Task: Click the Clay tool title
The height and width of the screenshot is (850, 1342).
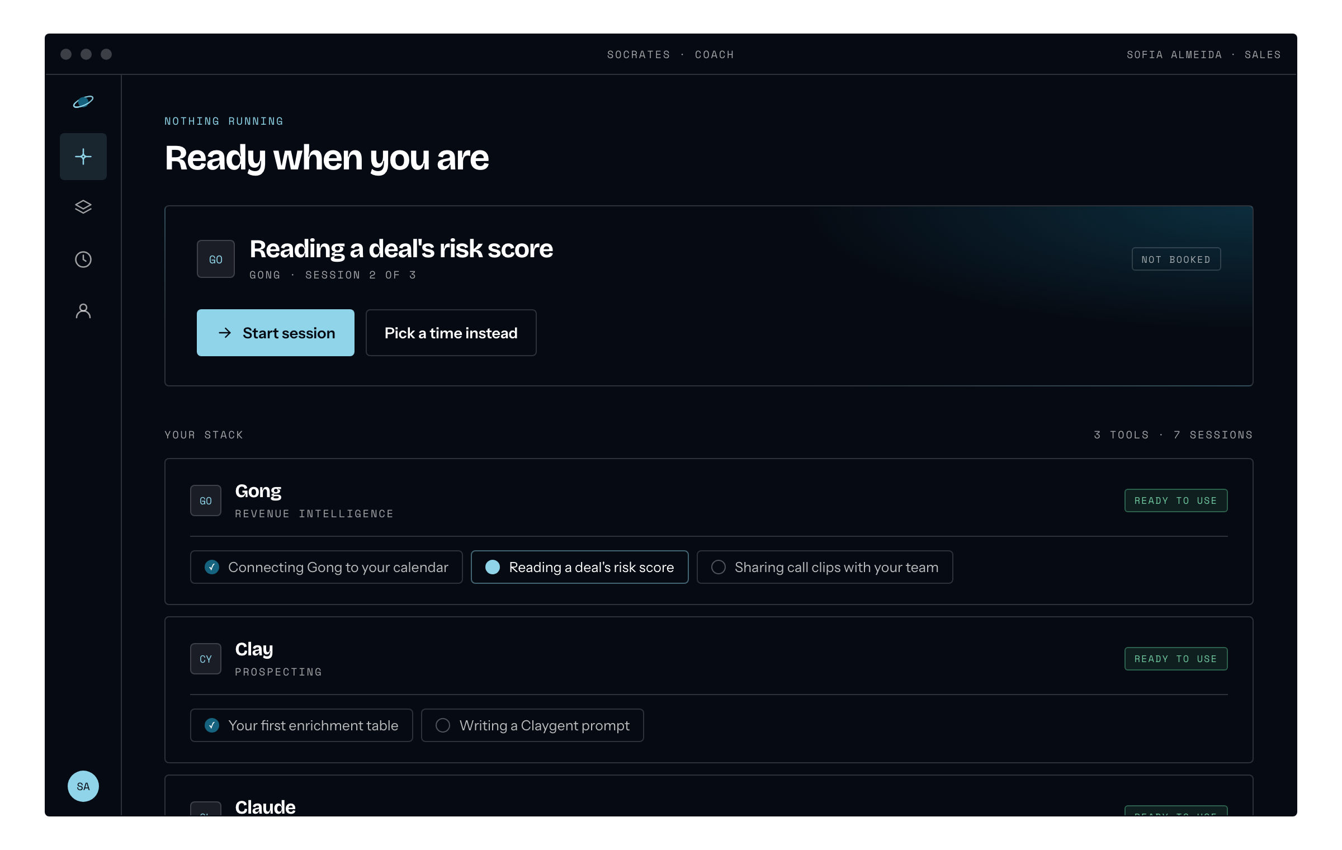Action: click(x=254, y=649)
